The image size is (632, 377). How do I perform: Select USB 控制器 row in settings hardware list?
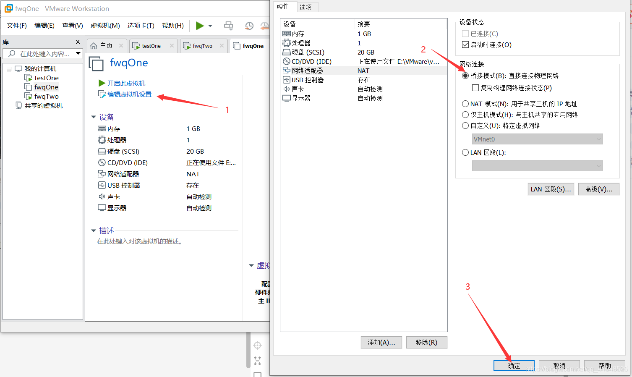coord(363,80)
